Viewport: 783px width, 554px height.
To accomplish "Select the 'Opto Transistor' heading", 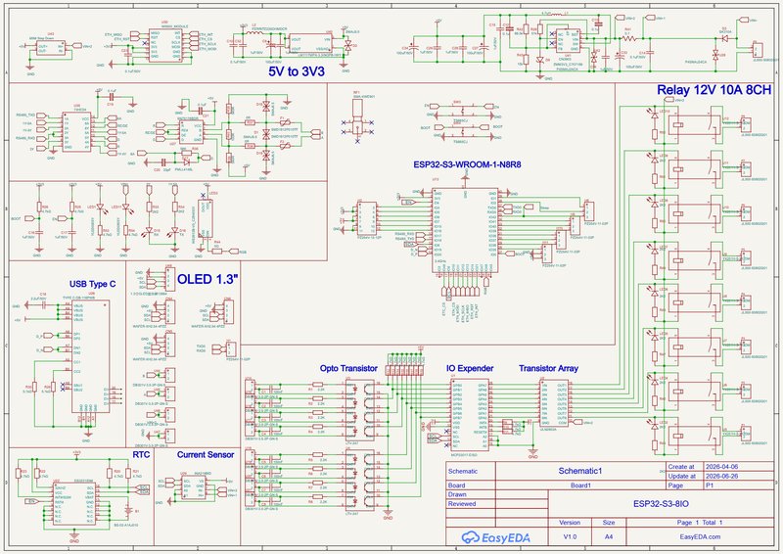I will [x=348, y=368].
